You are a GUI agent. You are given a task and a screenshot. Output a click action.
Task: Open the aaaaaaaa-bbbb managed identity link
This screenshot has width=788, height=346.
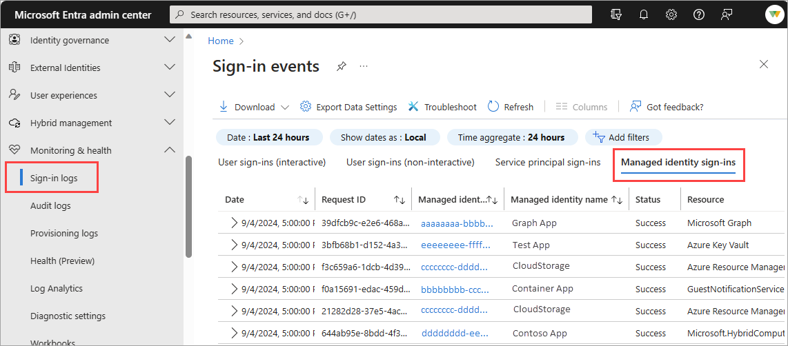pyautogui.click(x=457, y=223)
